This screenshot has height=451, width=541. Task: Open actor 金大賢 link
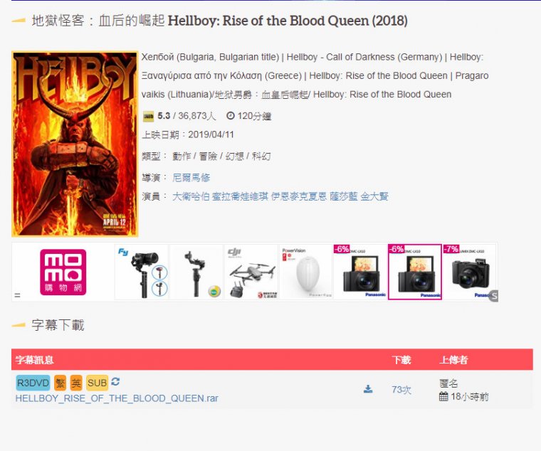click(374, 196)
